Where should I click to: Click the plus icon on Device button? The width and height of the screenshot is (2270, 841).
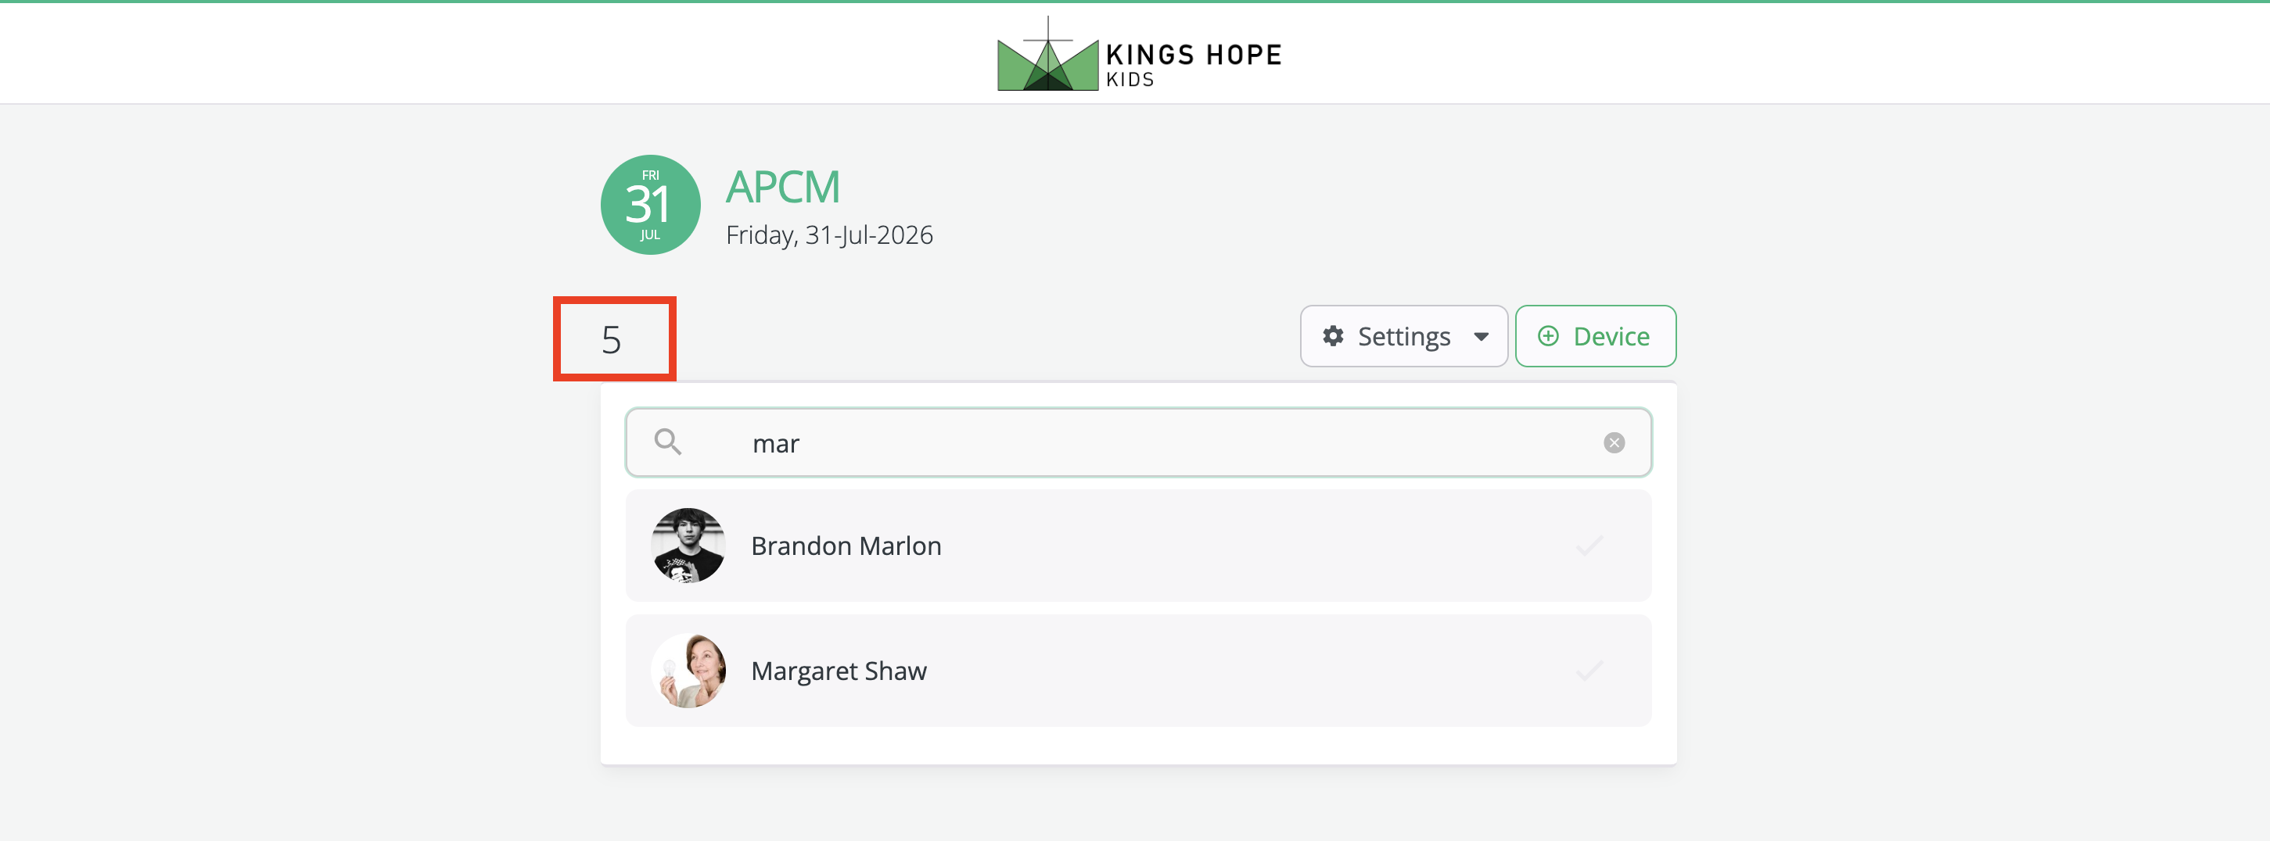pos(1548,336)
